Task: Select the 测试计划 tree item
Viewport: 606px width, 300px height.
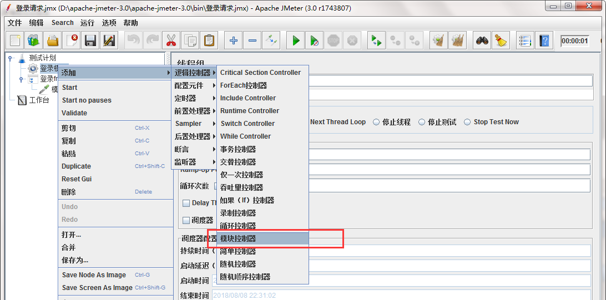Action: (43, 58)
